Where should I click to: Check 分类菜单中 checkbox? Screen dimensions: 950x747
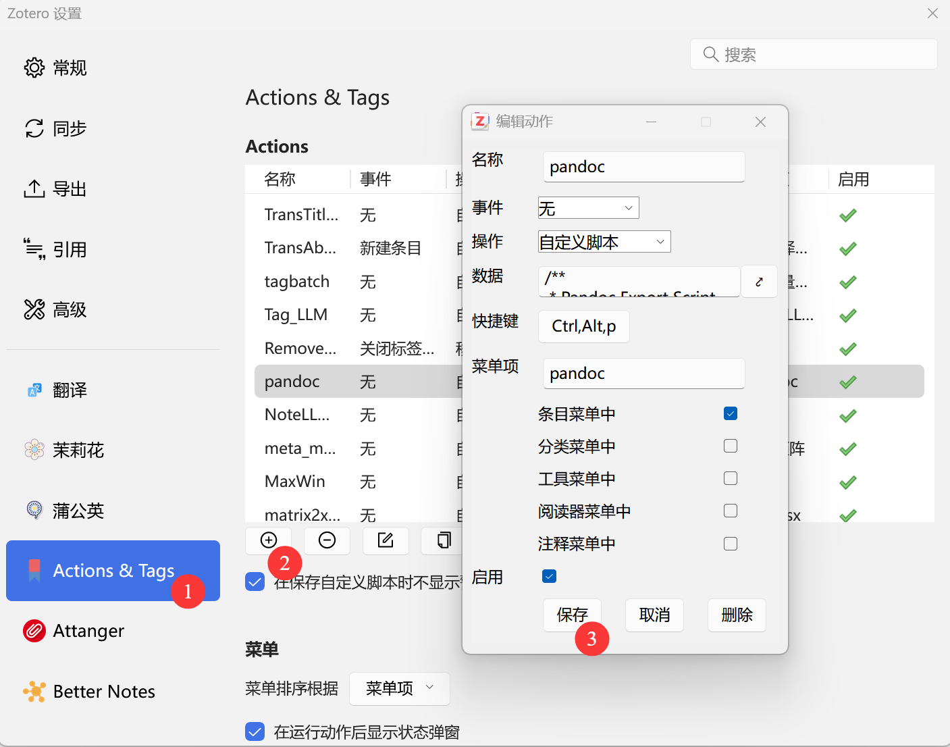click(x=731, y=446)
